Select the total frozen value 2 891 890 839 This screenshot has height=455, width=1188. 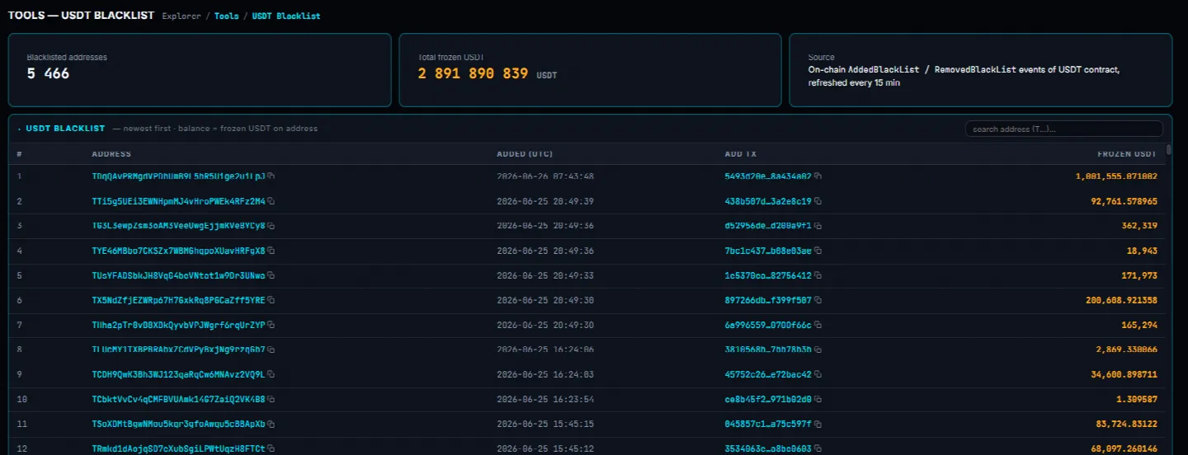(x=473, y=73)
